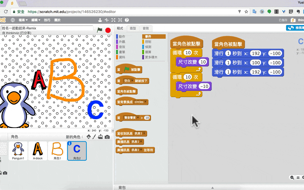Edit the project title field
Viewport: 304px width, 190px height.
[47, 28]
